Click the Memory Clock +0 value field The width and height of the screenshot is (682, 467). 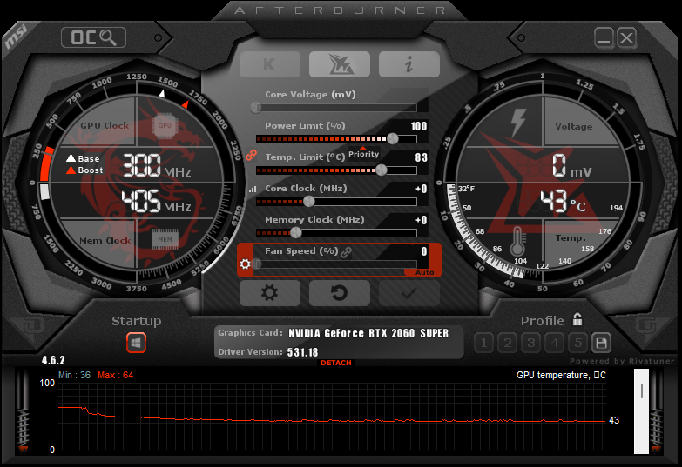(x=421, y=220)
